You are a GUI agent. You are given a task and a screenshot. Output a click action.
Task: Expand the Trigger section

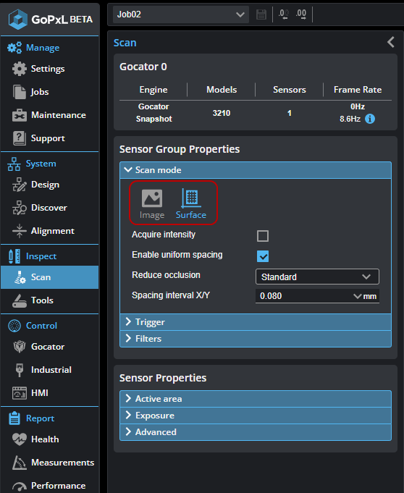(x=256, y=322)
